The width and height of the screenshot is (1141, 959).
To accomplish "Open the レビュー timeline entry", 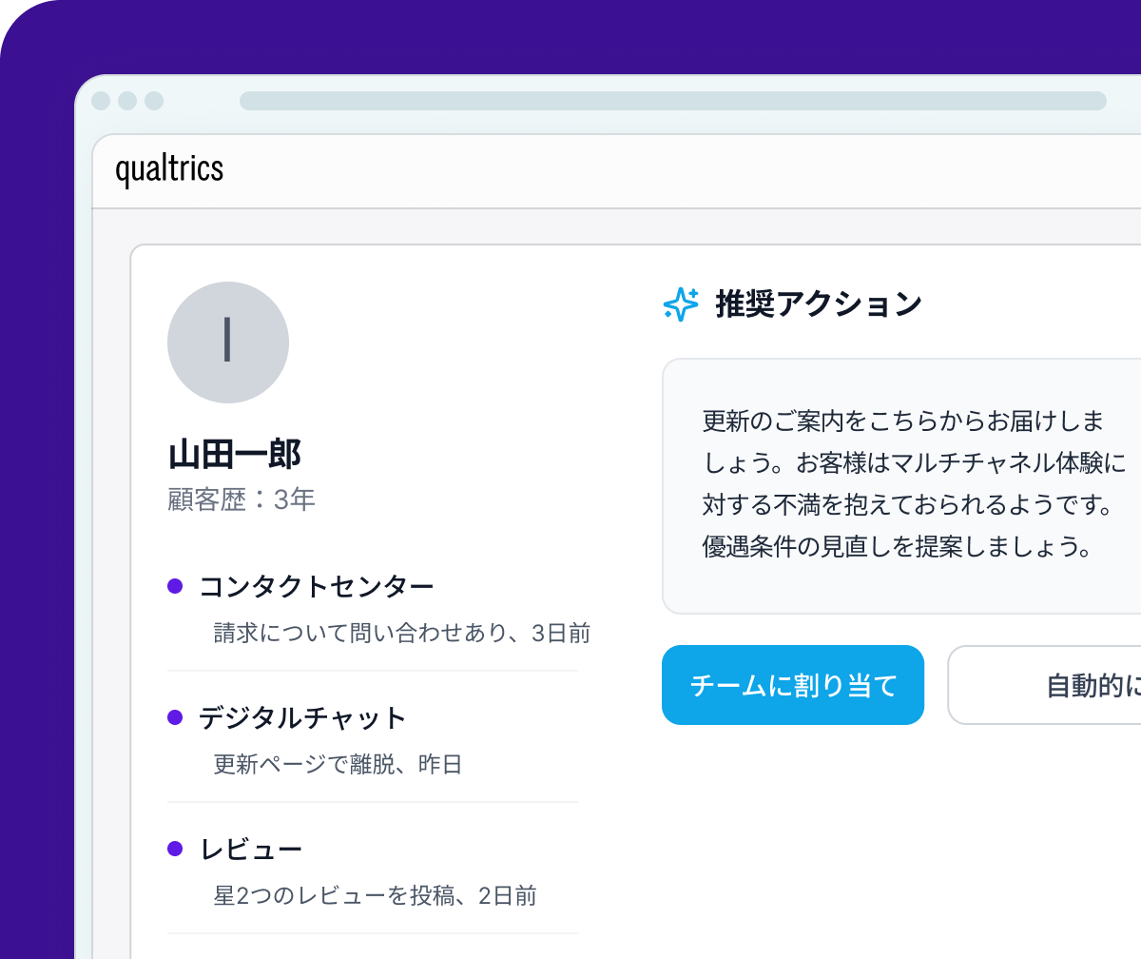I will [x=373, y=871].
